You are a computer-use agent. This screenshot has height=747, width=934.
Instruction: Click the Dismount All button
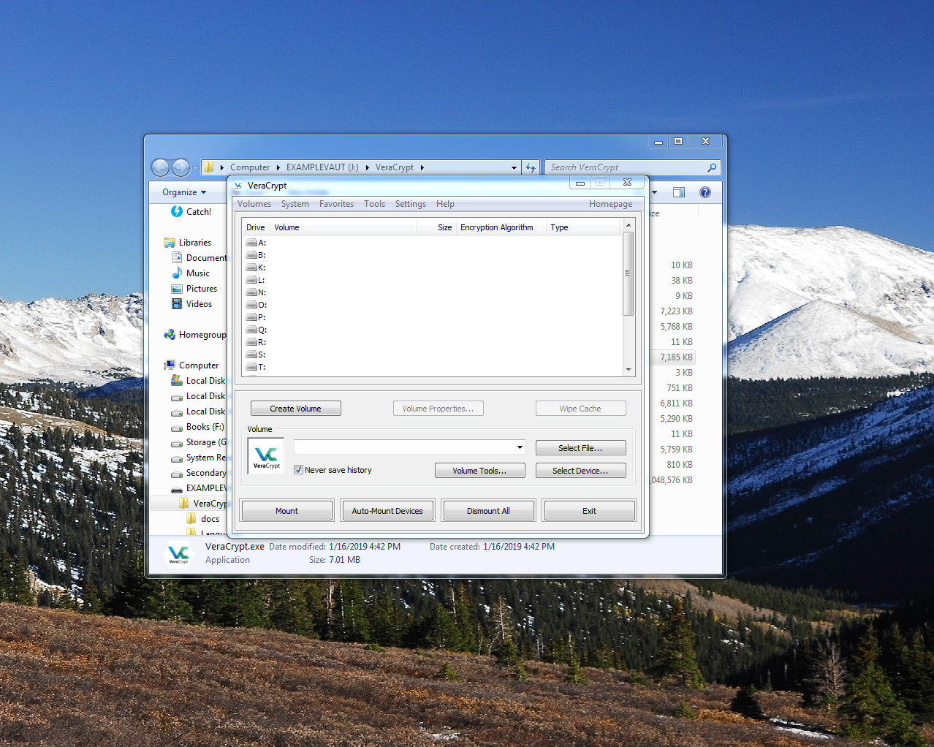coord(489,511)
